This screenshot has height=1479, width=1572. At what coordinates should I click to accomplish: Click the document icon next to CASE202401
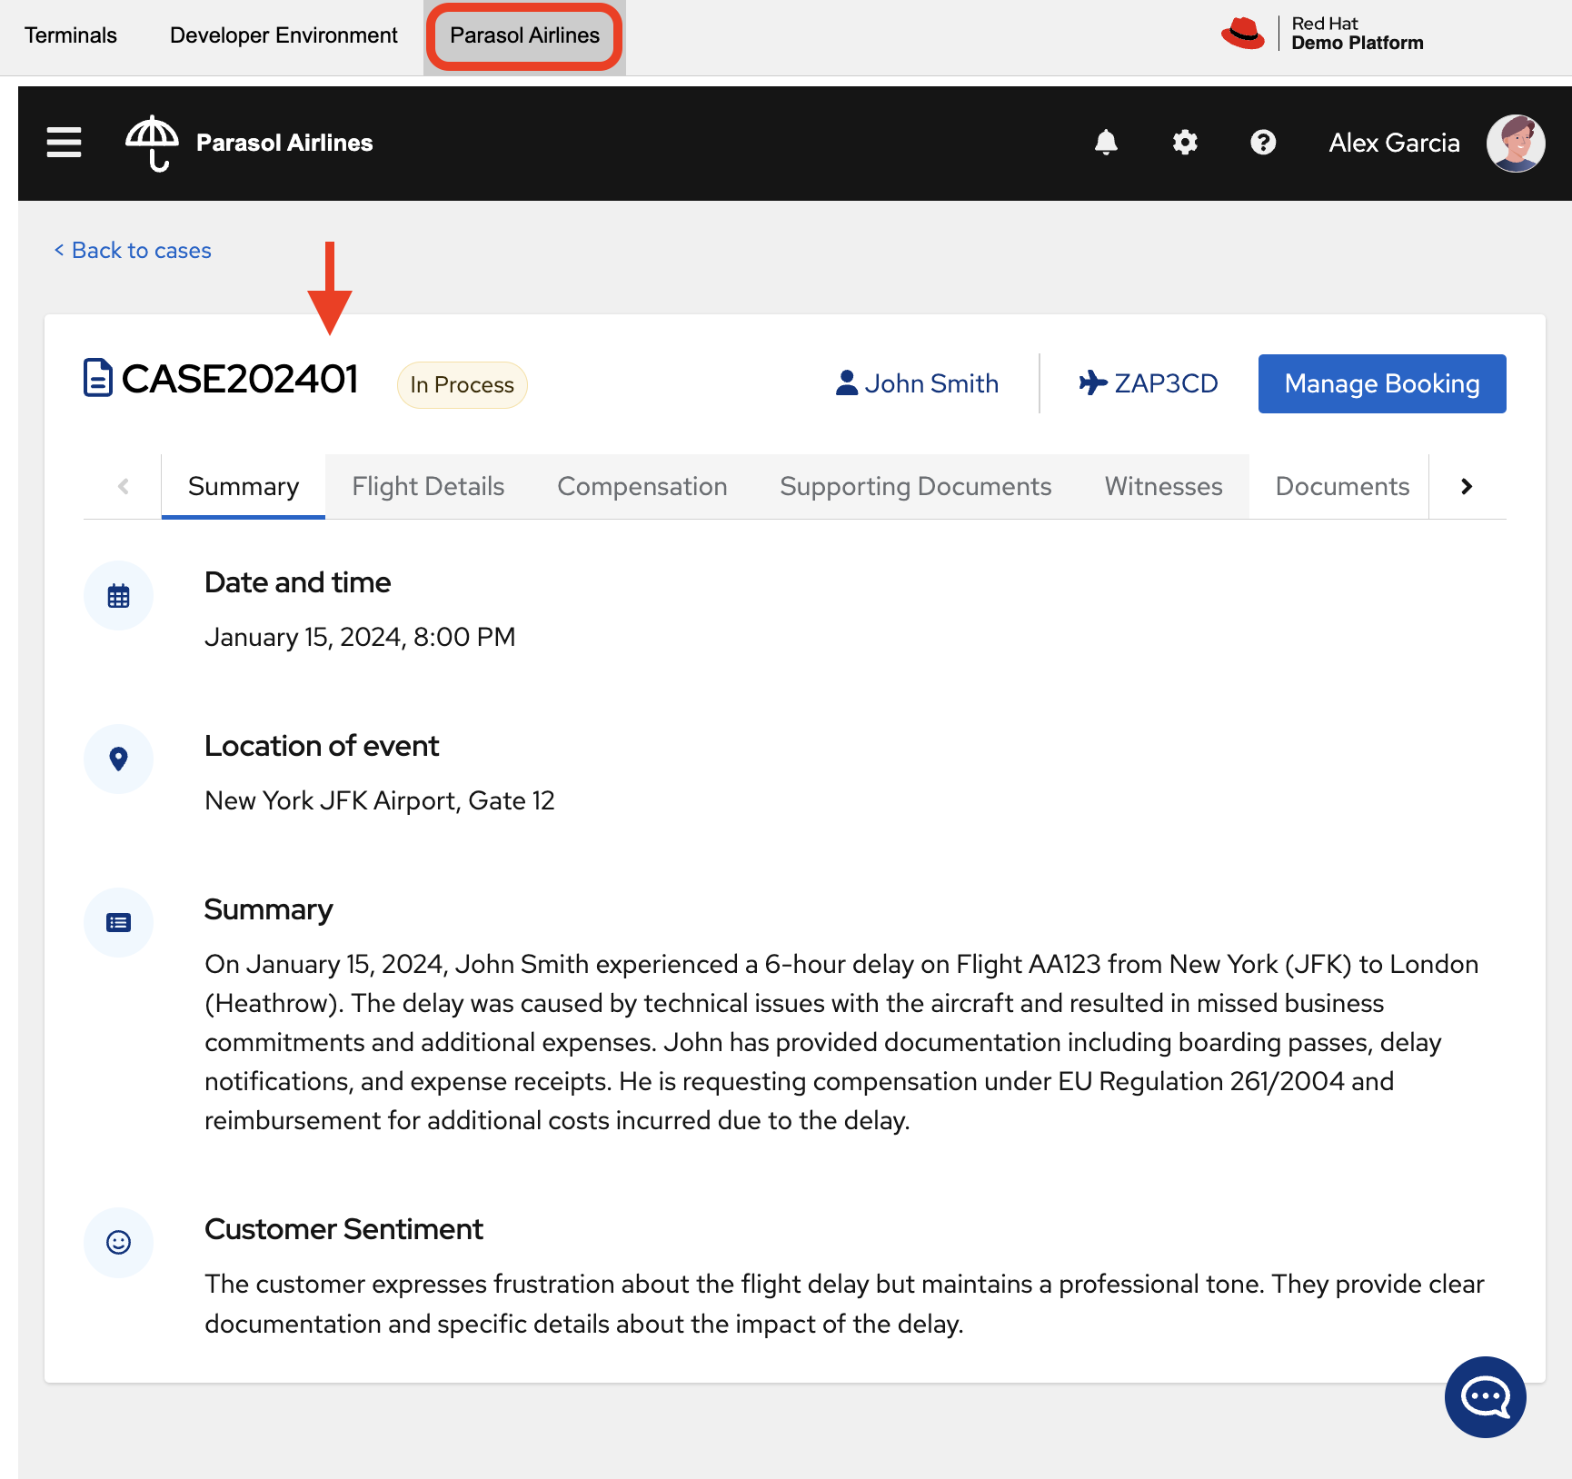pyautogui.click(x=97, y=378)
